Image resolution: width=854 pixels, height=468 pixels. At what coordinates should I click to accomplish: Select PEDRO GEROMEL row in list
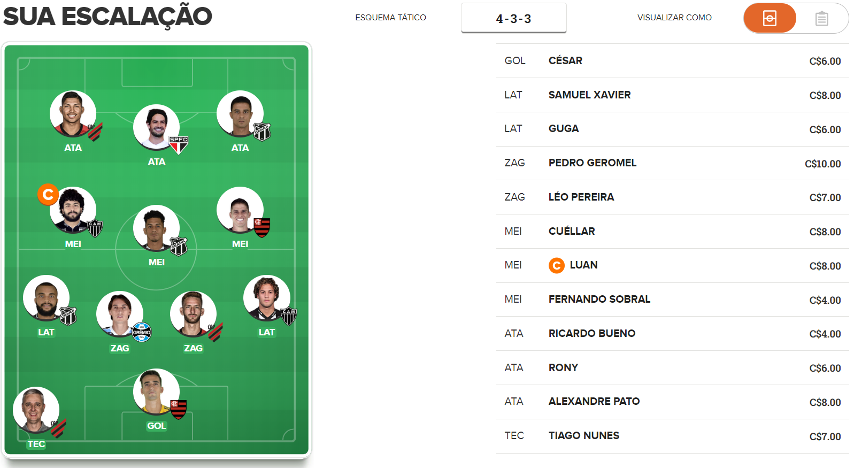click(x=672, y=163)
